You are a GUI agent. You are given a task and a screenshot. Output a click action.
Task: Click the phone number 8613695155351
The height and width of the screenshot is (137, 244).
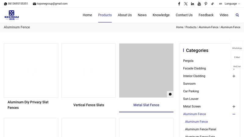point(18,4)
